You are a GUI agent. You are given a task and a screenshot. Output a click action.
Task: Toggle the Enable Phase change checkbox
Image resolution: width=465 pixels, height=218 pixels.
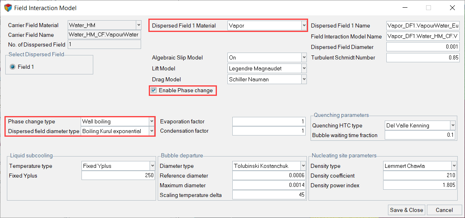coord(154,91)
